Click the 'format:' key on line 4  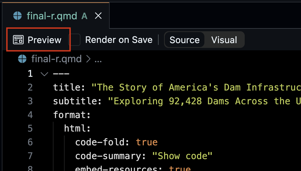(72, 115)
